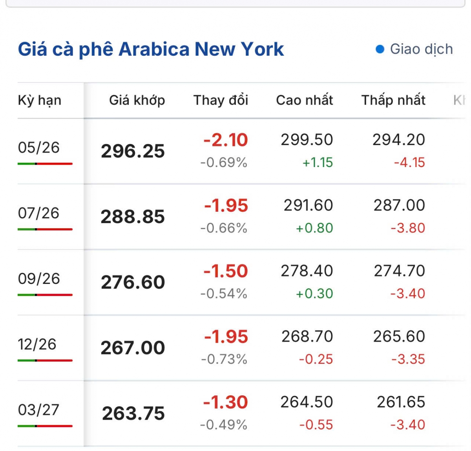Select the Kỳ hạn column header
471x451 pixels.
(40, 100)
